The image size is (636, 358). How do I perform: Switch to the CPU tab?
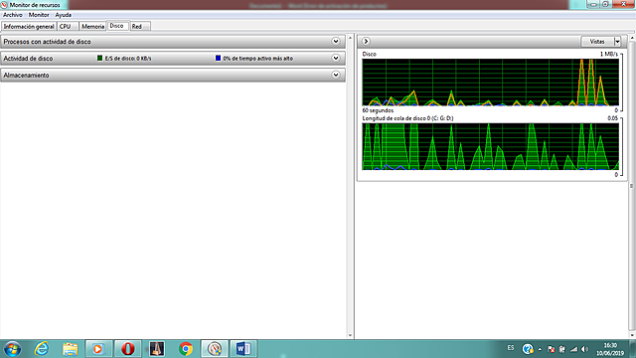[x=67, y=27]
